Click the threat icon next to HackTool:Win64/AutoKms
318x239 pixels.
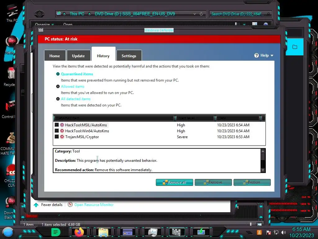point(62,131)
